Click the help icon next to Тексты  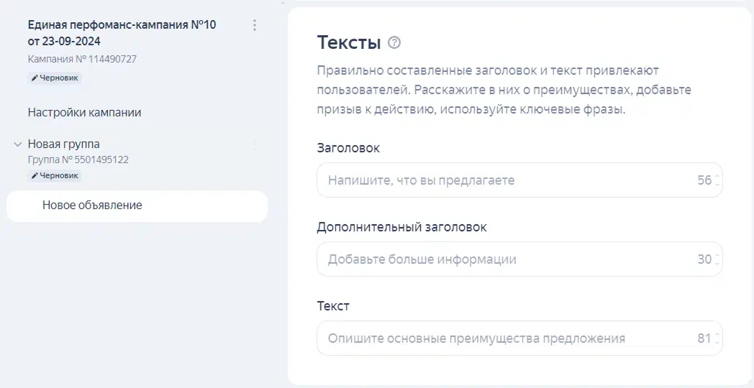click(x=394, y=42)
